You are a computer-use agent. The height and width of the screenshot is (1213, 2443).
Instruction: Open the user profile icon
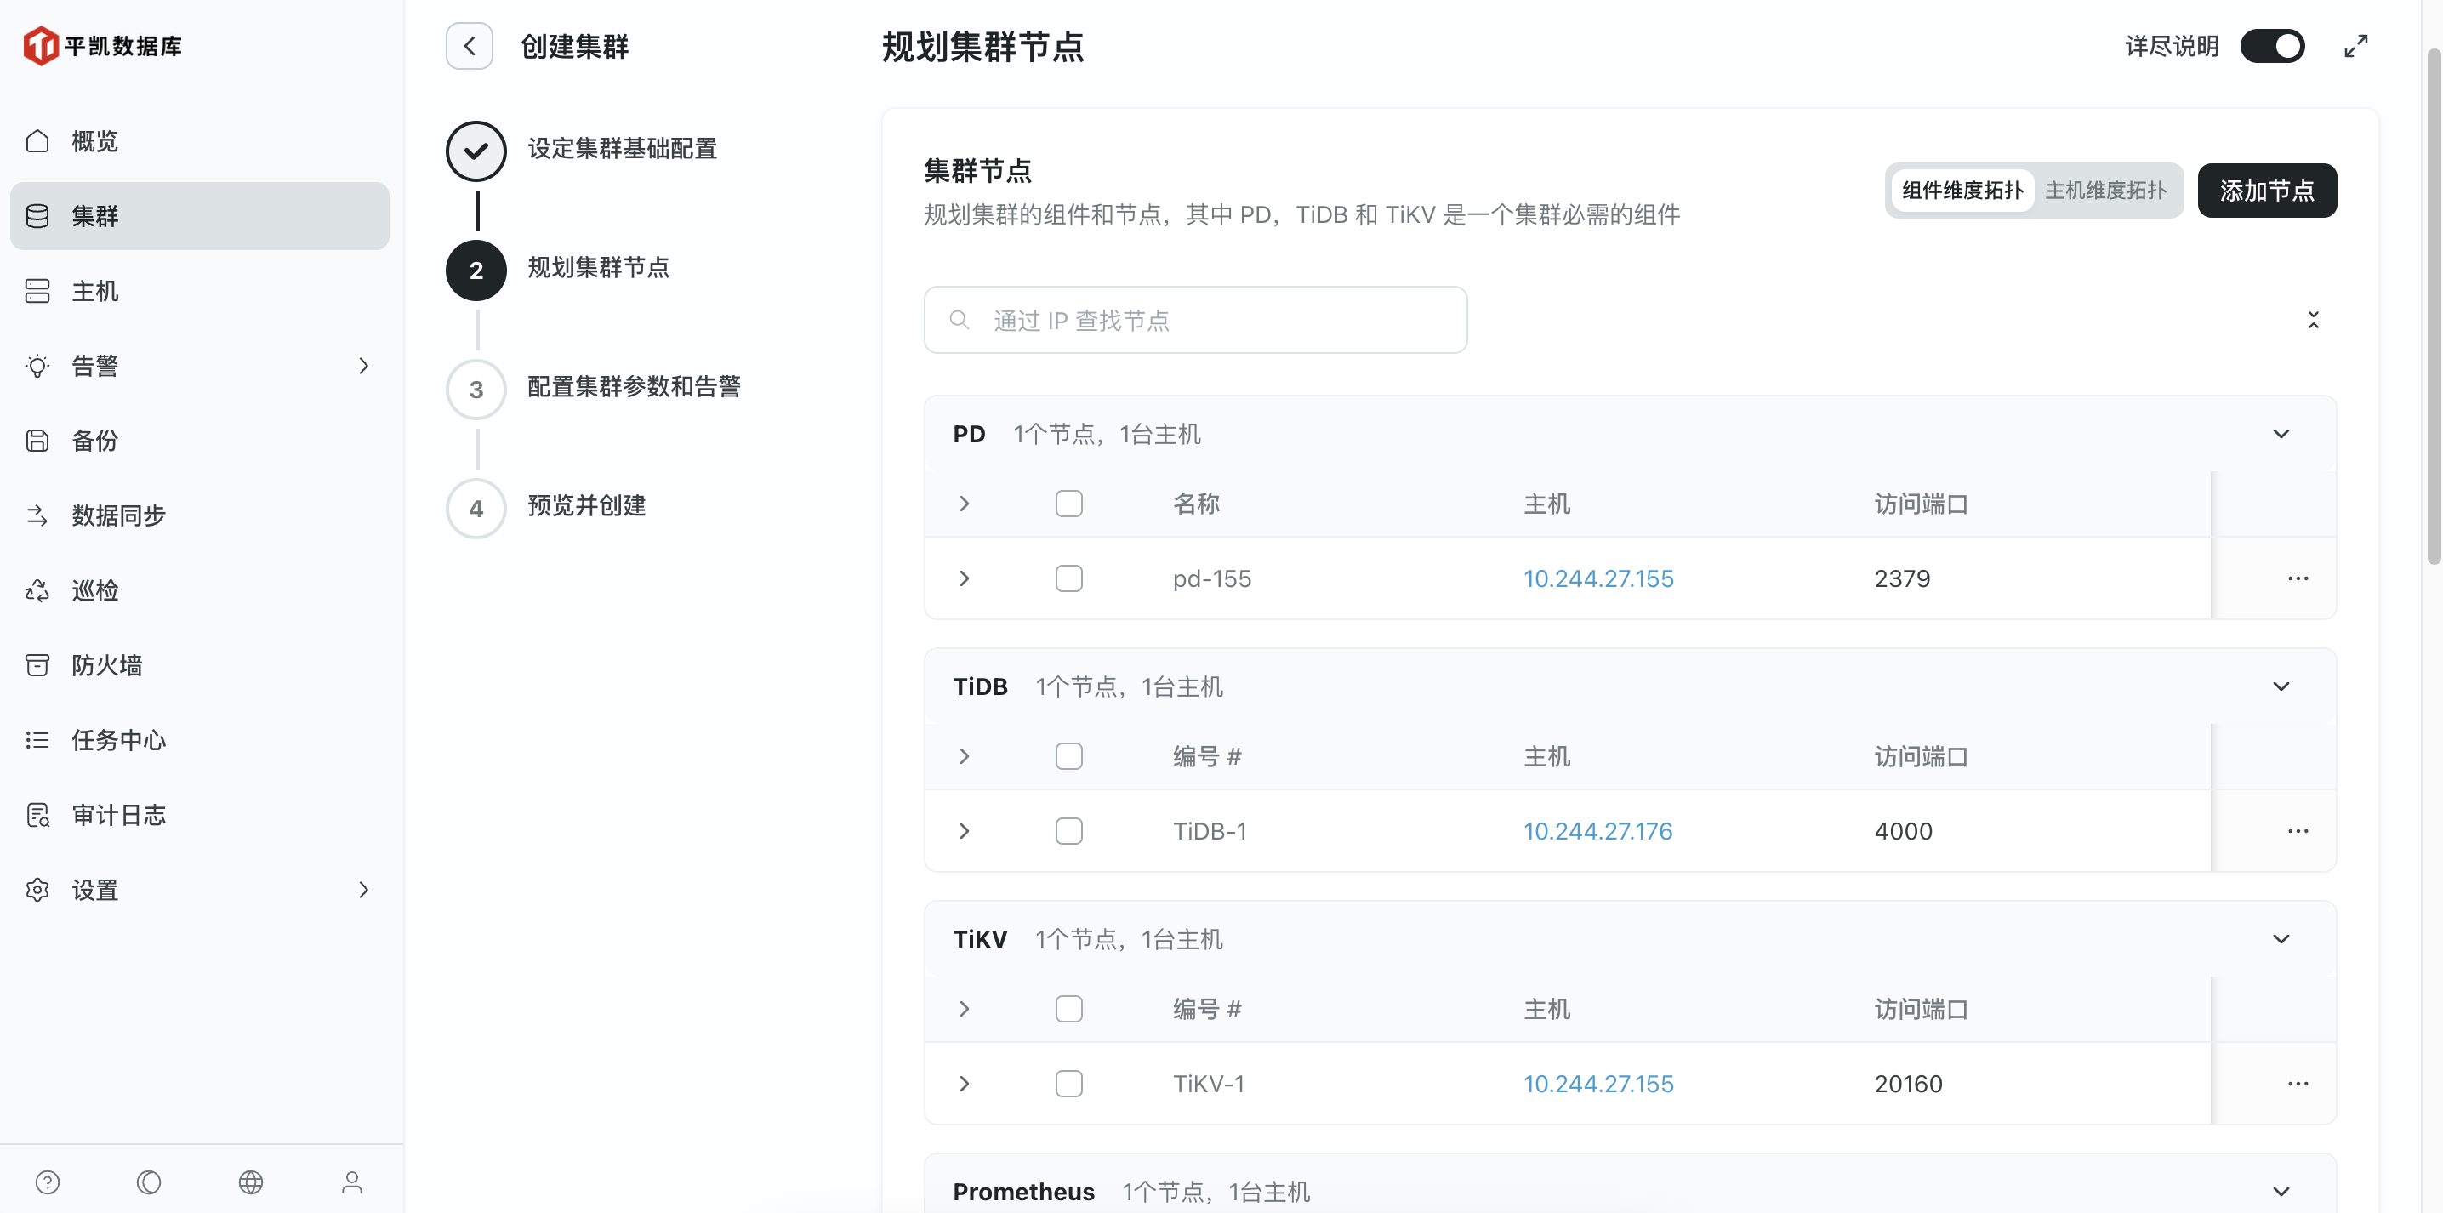[x=352, y=1182]
